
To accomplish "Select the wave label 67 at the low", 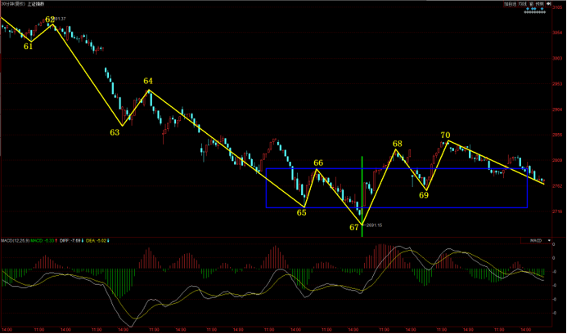I will click(x=354, y=227).
